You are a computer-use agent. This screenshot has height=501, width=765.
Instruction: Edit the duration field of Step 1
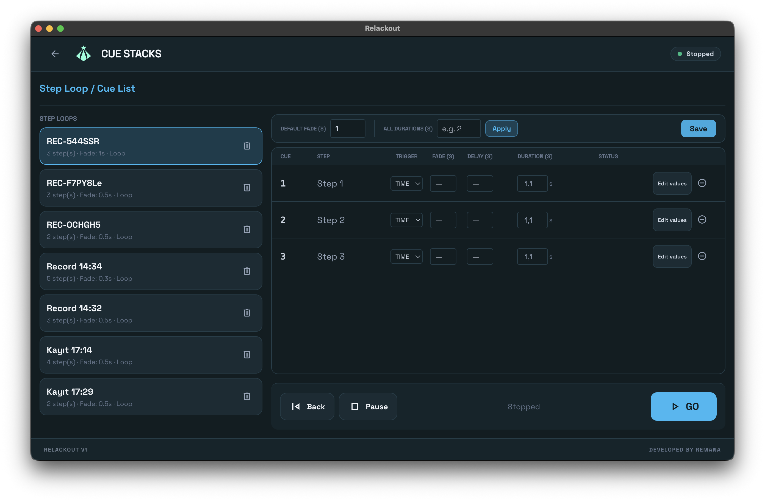click(532, 183)
